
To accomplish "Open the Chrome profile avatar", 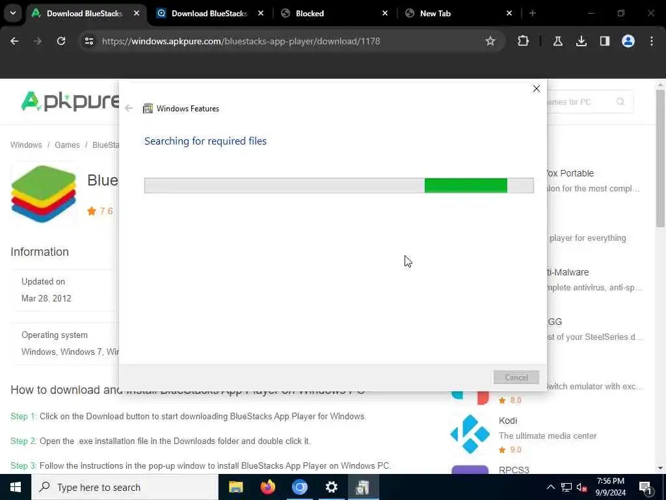I will point(628,41).
